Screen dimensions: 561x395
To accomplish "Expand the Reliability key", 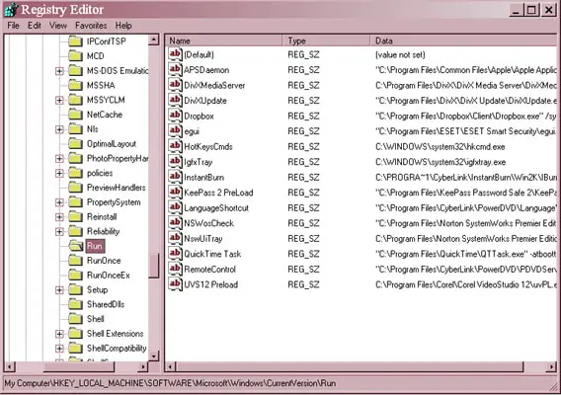I will click(x=59, y=231).
